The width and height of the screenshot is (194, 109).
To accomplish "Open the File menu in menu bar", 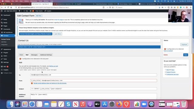I will point(12,1).
